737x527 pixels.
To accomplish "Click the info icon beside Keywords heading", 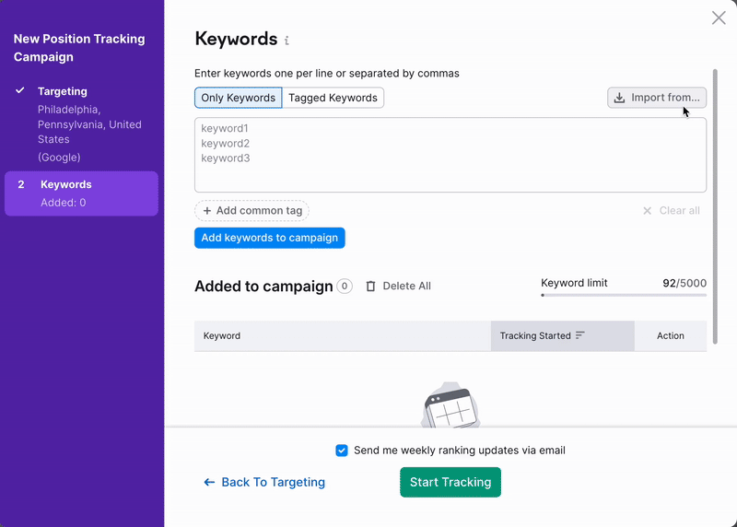I will click(287, 41).
